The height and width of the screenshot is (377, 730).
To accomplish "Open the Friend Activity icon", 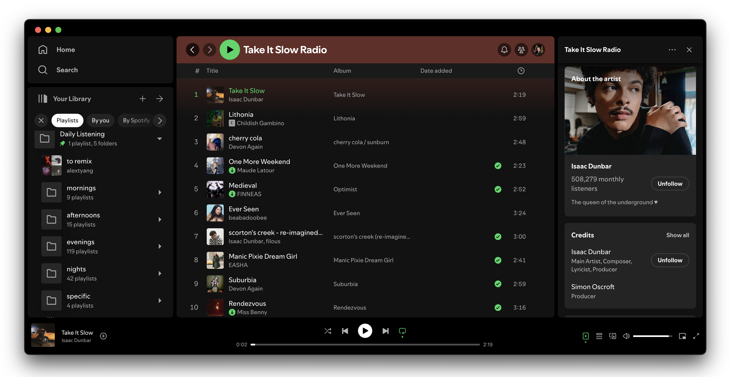I will pos(521,50).
